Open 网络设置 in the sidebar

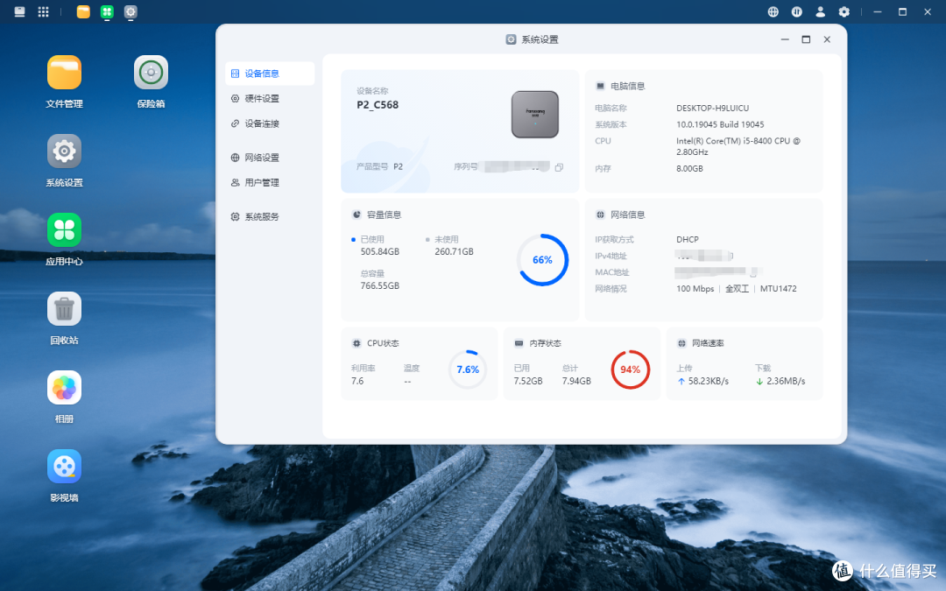coord(270,158)
